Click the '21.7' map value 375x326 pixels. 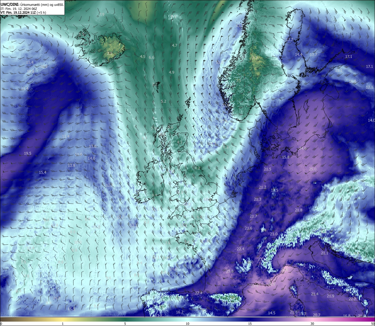(253, 216)
